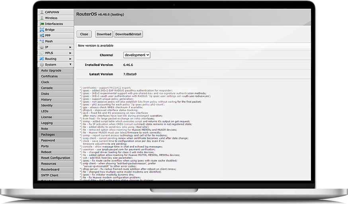The width and height of the screenshot is (348, 204).
Task: Click the Installed Version label
Action: 99,65
